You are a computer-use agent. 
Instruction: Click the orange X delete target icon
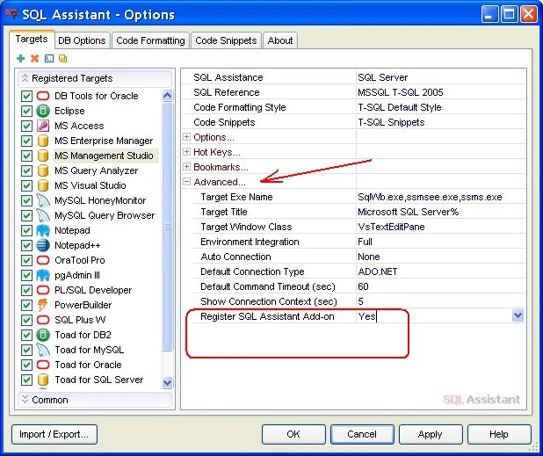pyautogui.click(x=34, y=59)
